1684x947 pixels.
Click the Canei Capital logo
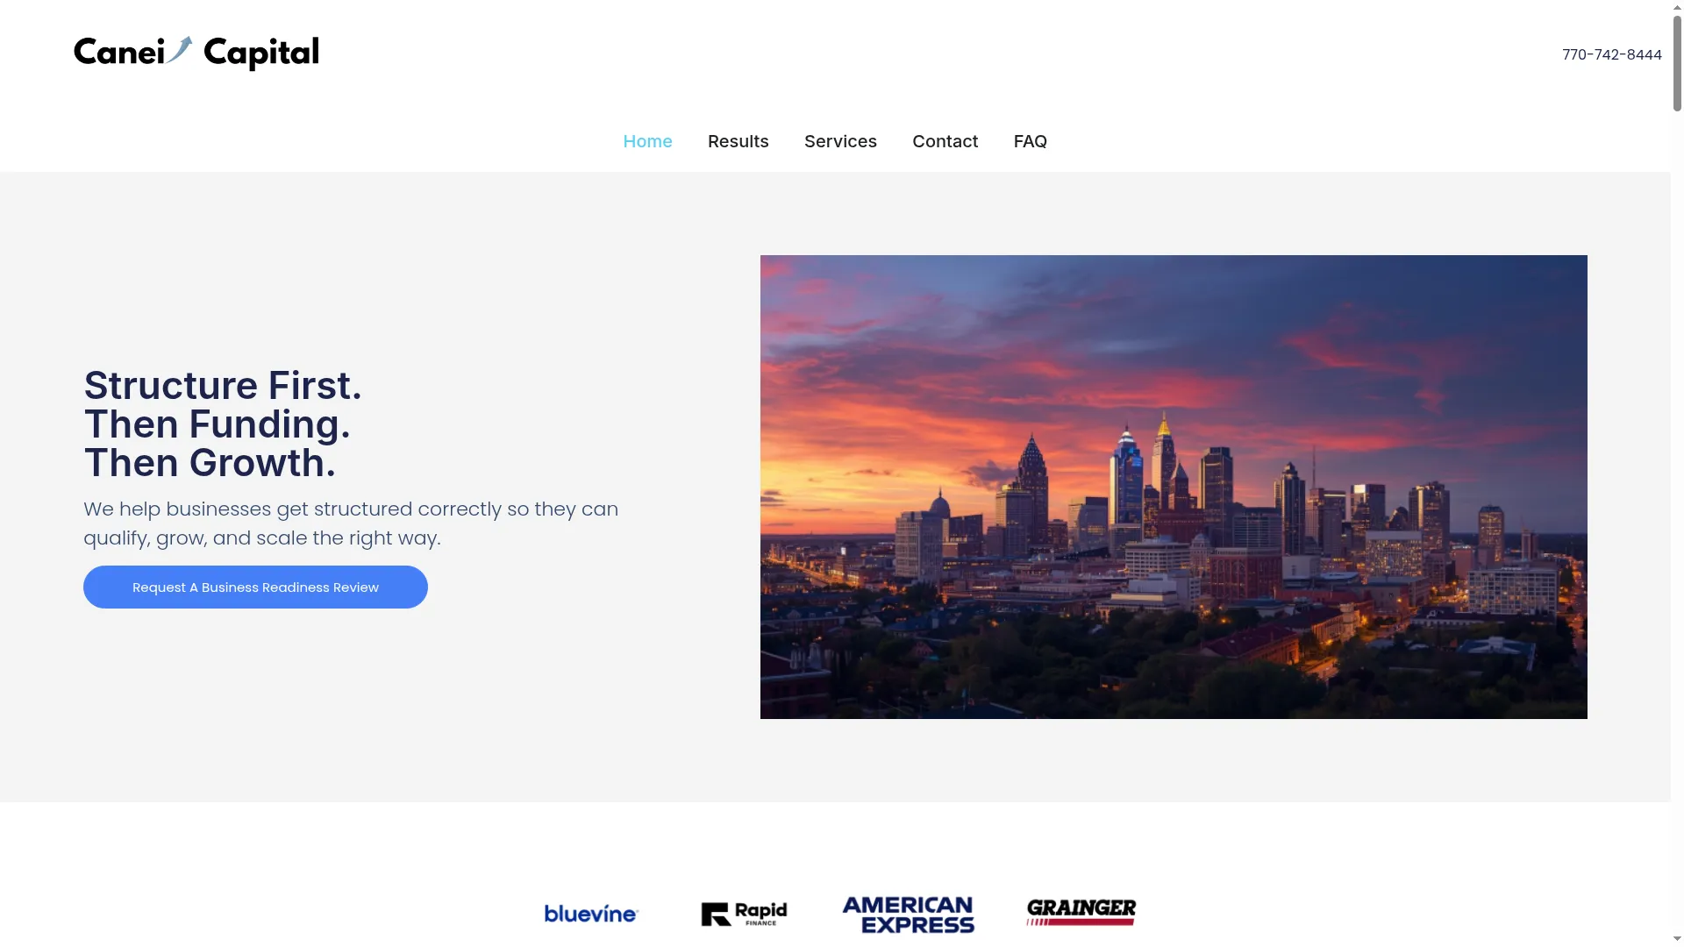pyautogui.click(x=196, y=53)
